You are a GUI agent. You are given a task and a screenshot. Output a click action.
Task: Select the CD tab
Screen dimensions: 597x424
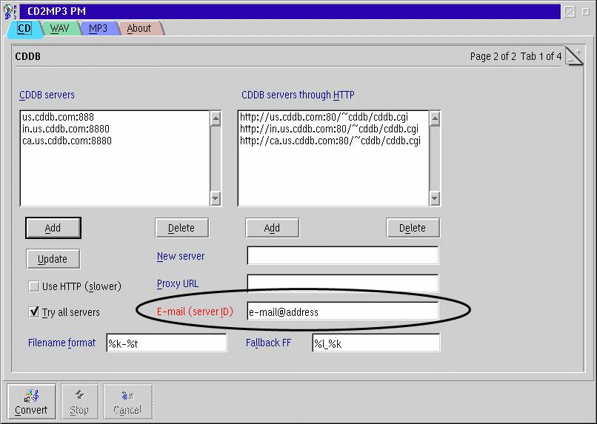[x=24, y=29]
